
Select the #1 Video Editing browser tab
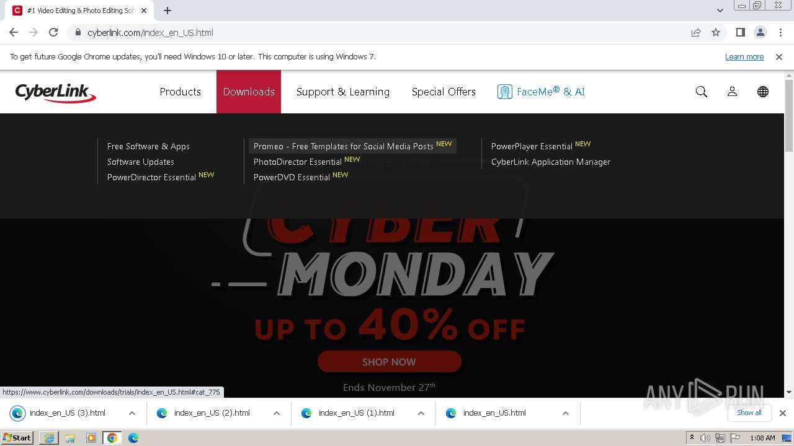pos(81,11)
